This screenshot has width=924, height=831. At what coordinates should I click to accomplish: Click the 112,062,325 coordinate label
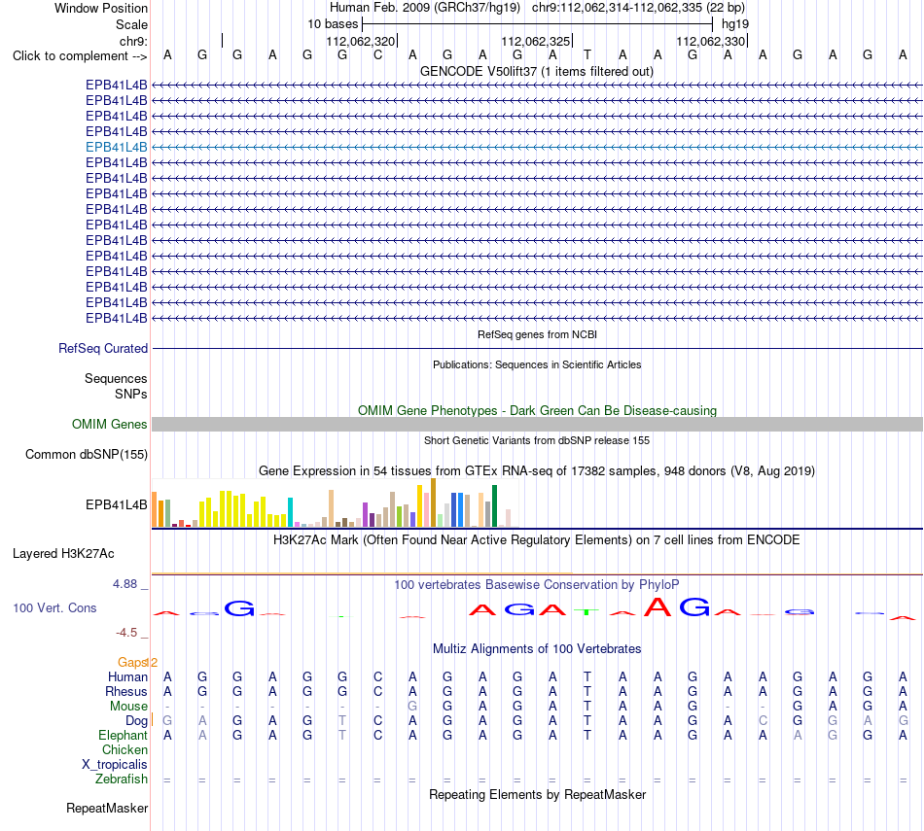535,41
